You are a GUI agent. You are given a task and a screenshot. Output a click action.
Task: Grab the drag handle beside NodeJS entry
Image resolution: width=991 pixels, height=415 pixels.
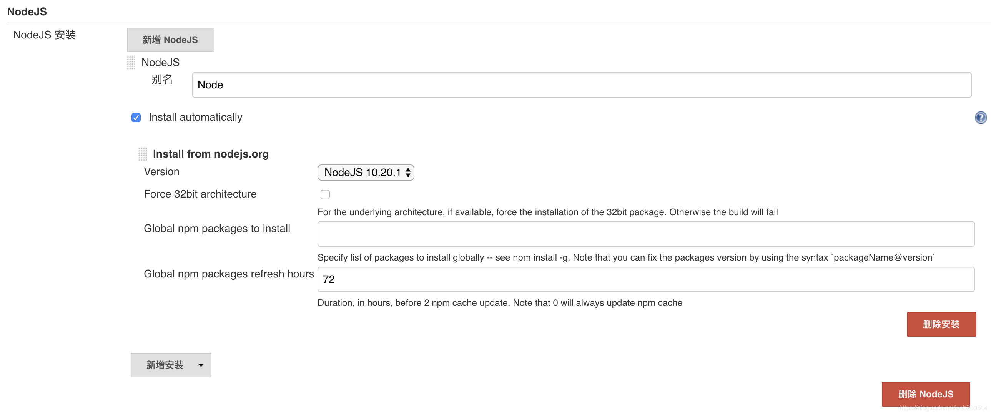131,62
